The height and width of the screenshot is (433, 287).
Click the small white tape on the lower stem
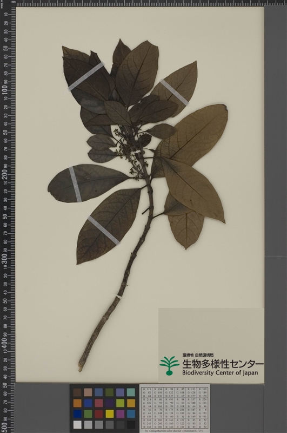pos(119,297)
